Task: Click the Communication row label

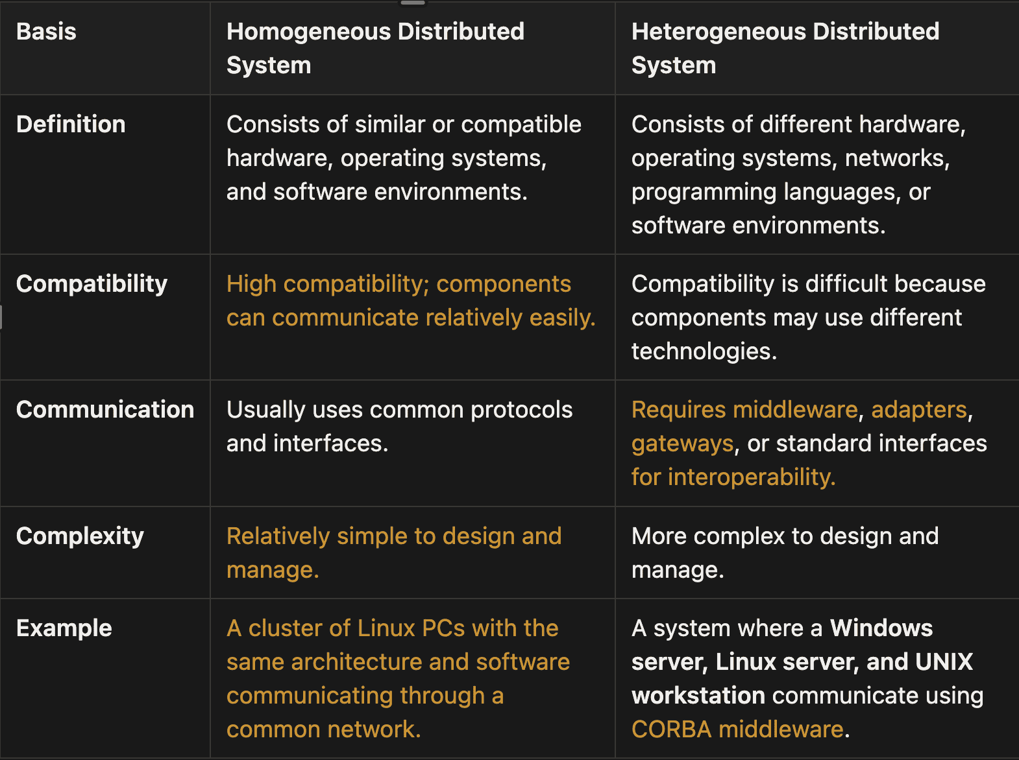Action: click(x=105, y=410)
